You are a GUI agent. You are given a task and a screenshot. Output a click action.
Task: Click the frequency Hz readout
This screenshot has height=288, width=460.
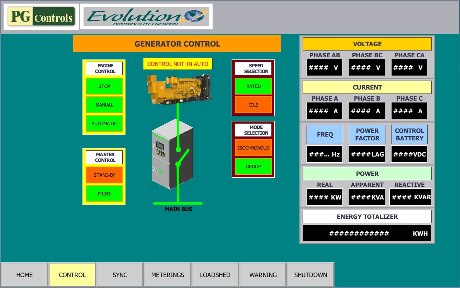click(325, 154)
